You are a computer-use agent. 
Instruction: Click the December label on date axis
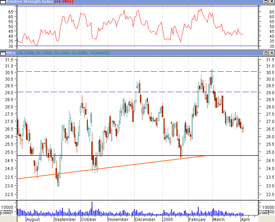pos(145,219)
